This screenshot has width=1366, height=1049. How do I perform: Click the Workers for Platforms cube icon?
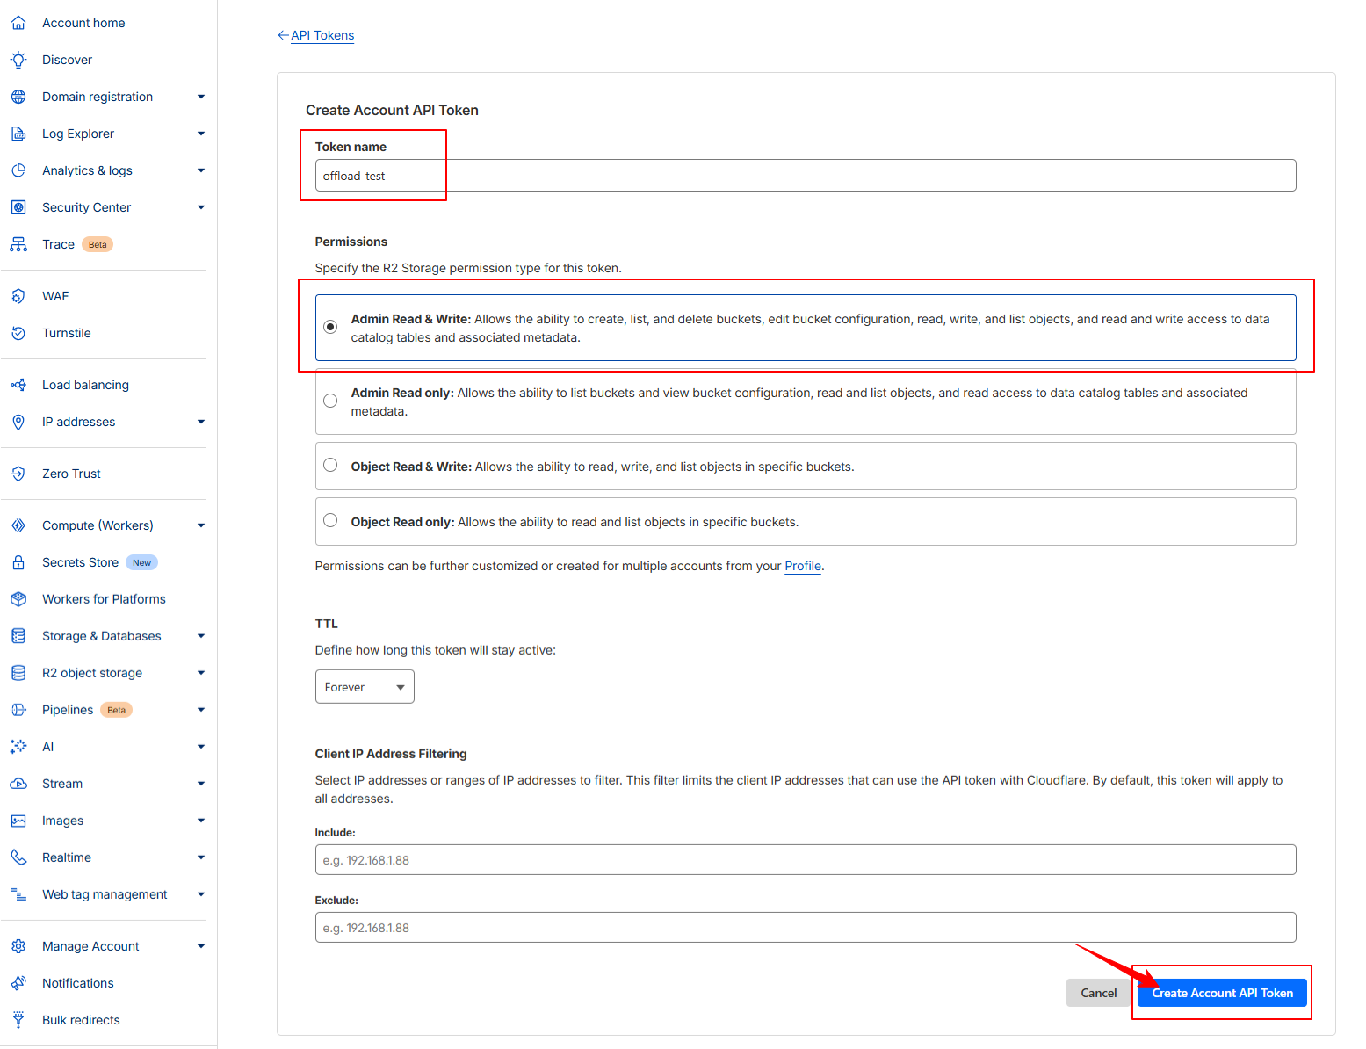18,599
